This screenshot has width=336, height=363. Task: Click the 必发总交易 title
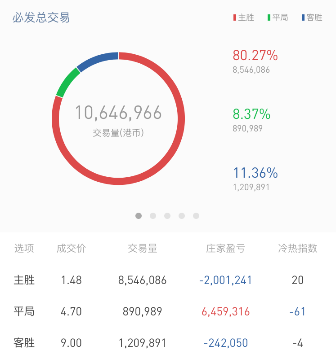tap(41, 17)
